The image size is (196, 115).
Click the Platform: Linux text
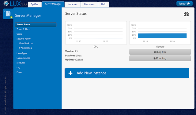coord(73,56)
